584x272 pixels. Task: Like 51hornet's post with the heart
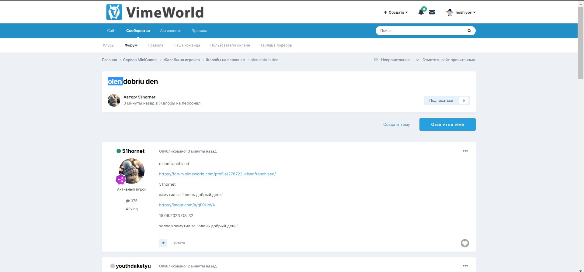coord(464,243)
